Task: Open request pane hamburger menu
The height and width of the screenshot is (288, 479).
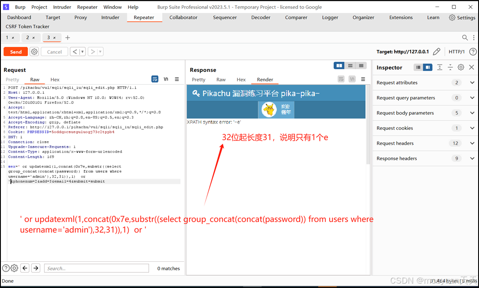Action: 176,79
